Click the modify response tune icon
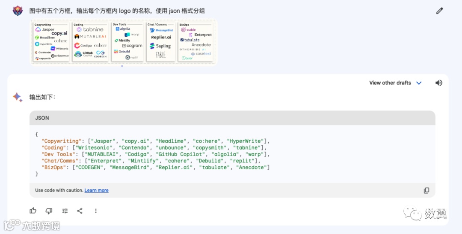 (65, 211)
